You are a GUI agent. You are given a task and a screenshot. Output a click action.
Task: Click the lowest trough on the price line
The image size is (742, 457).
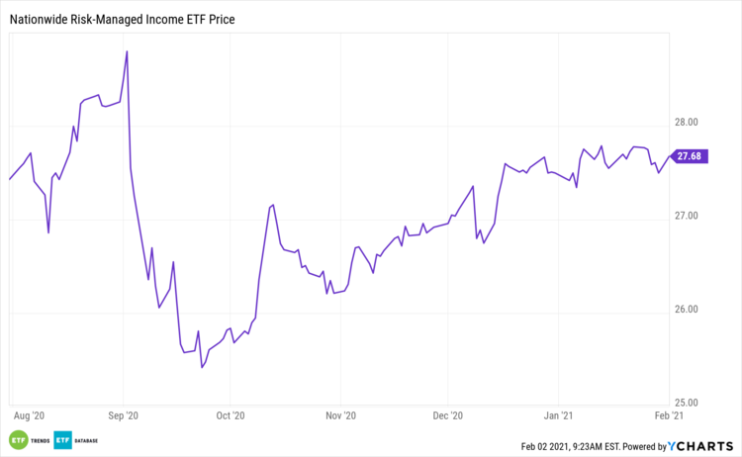tap(202, 368)
